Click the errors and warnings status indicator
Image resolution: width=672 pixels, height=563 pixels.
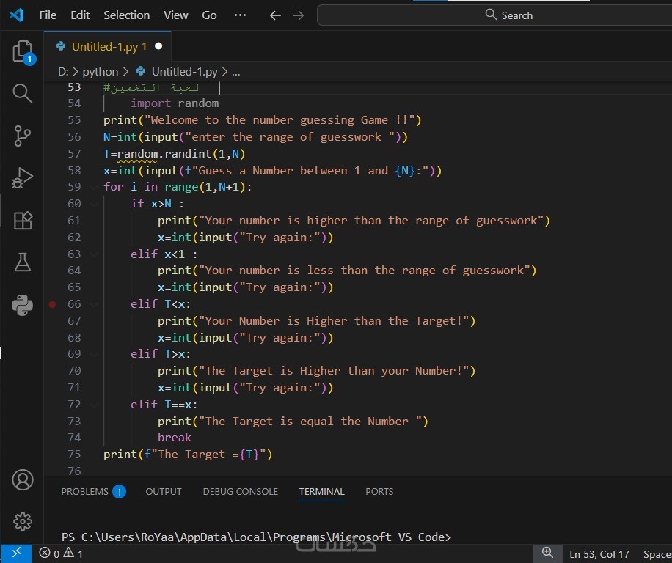coord(62,553)
